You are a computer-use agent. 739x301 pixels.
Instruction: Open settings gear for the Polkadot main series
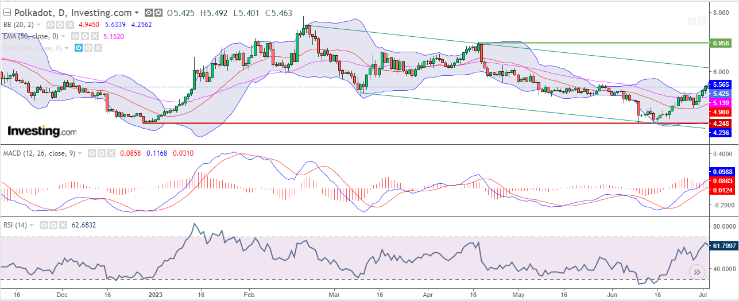(158, 12)
